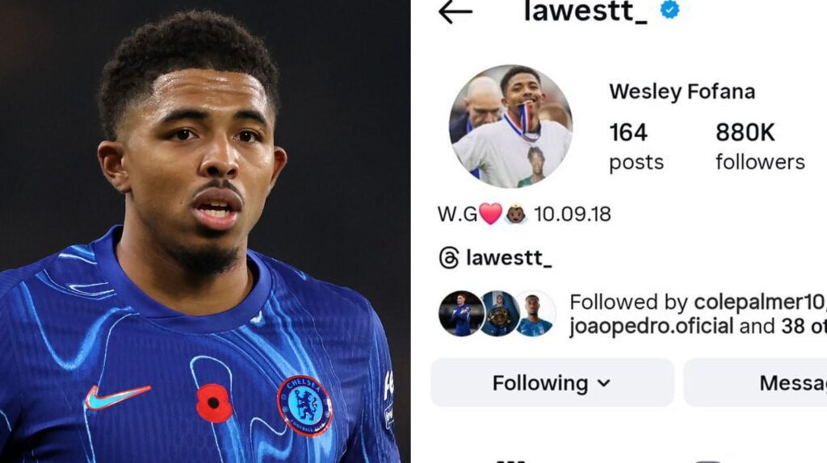The width and height of the screenshot is (827, 463).
Task: Open the 880K followers list
Action: 760,147
